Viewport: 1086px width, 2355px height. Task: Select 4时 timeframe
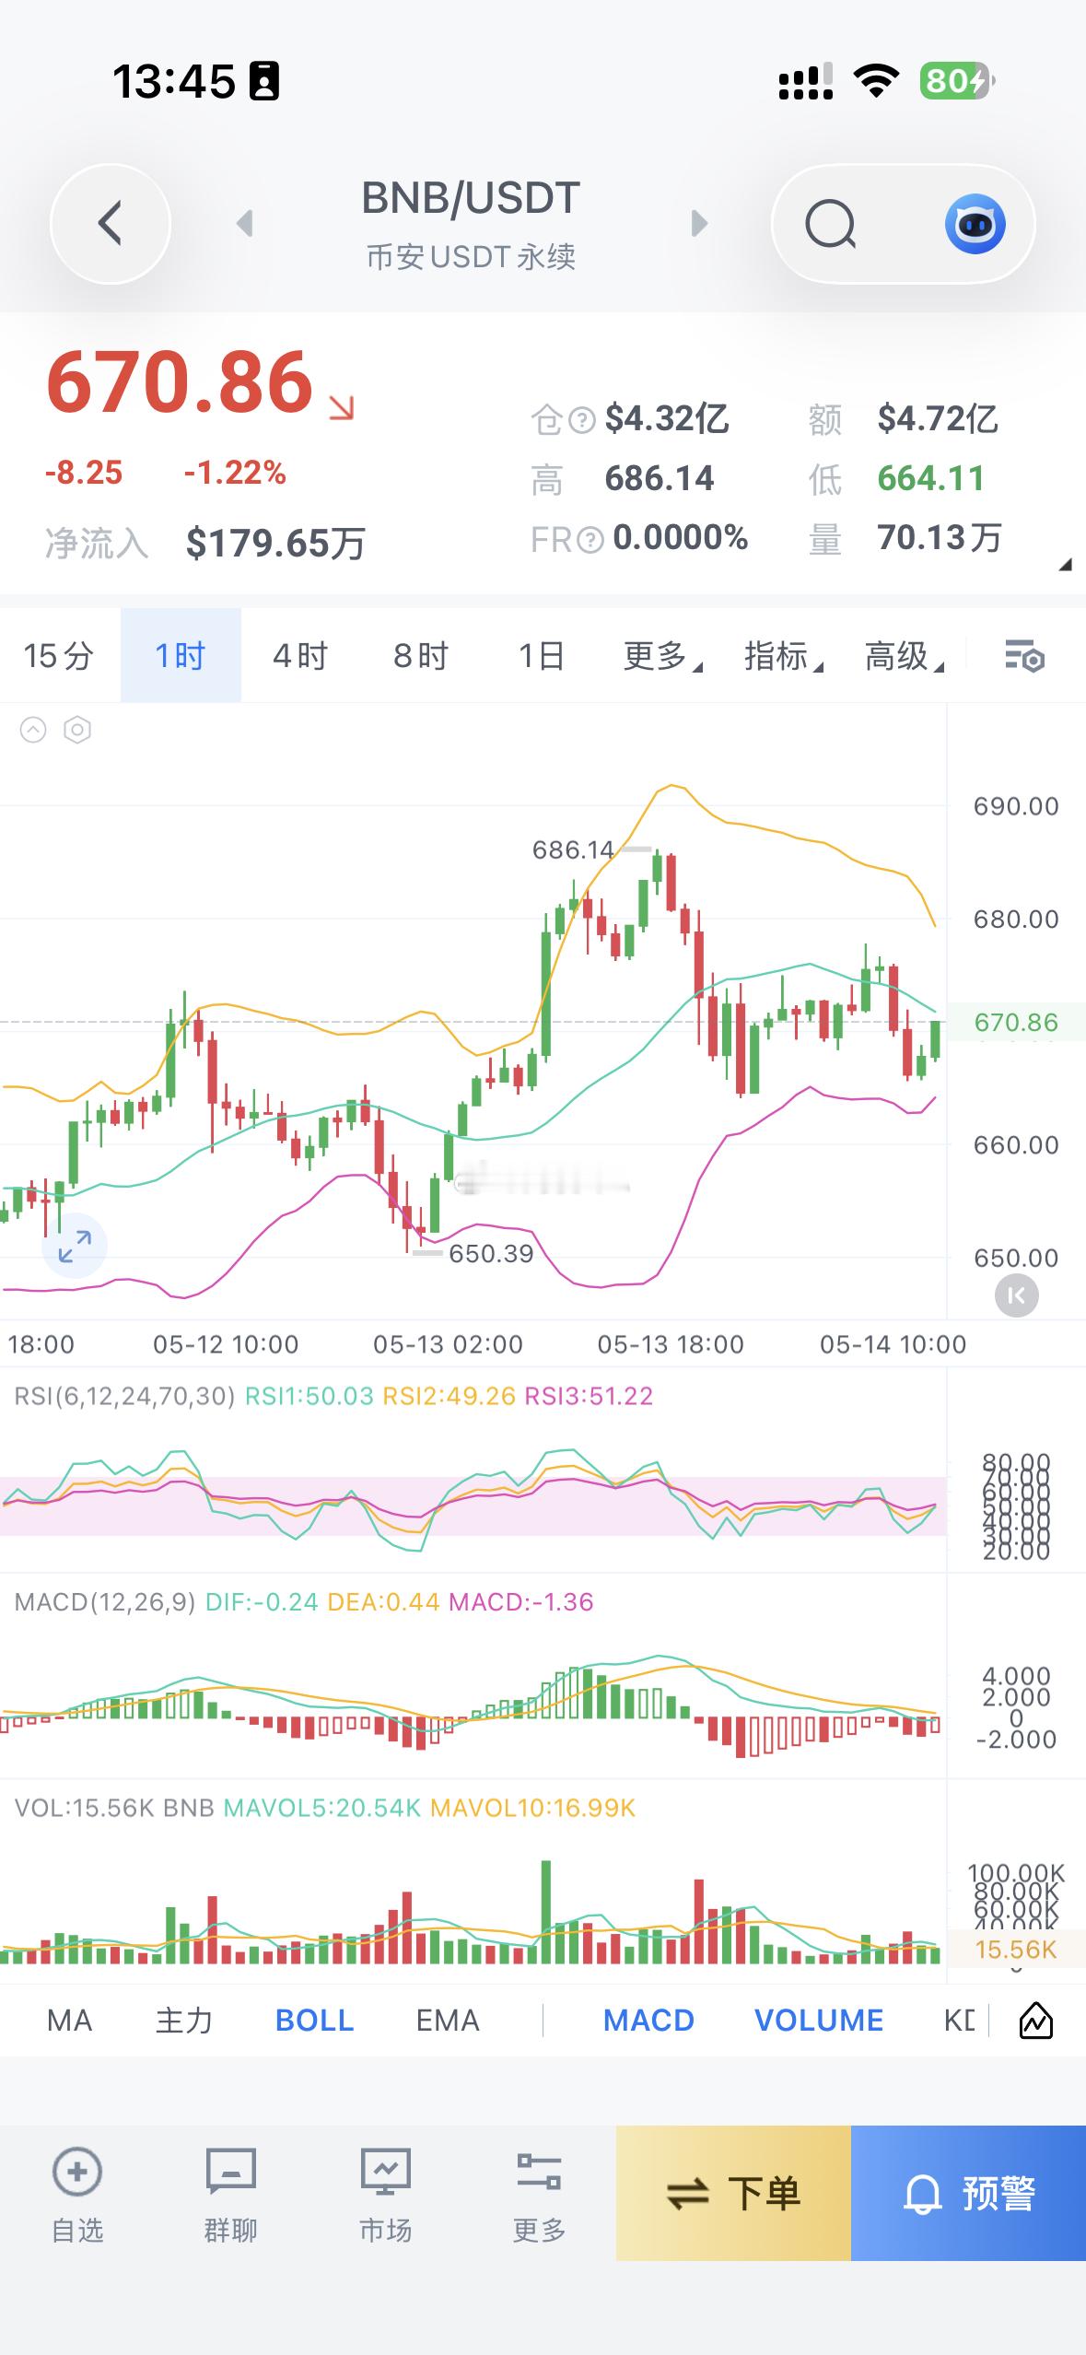click(300, 656)
